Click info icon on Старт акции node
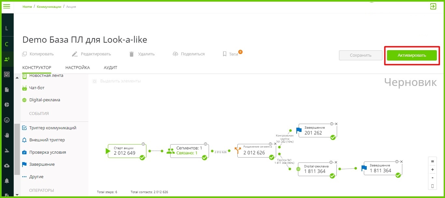The width and height of the screenshot is (445, 198). (143, 144)
